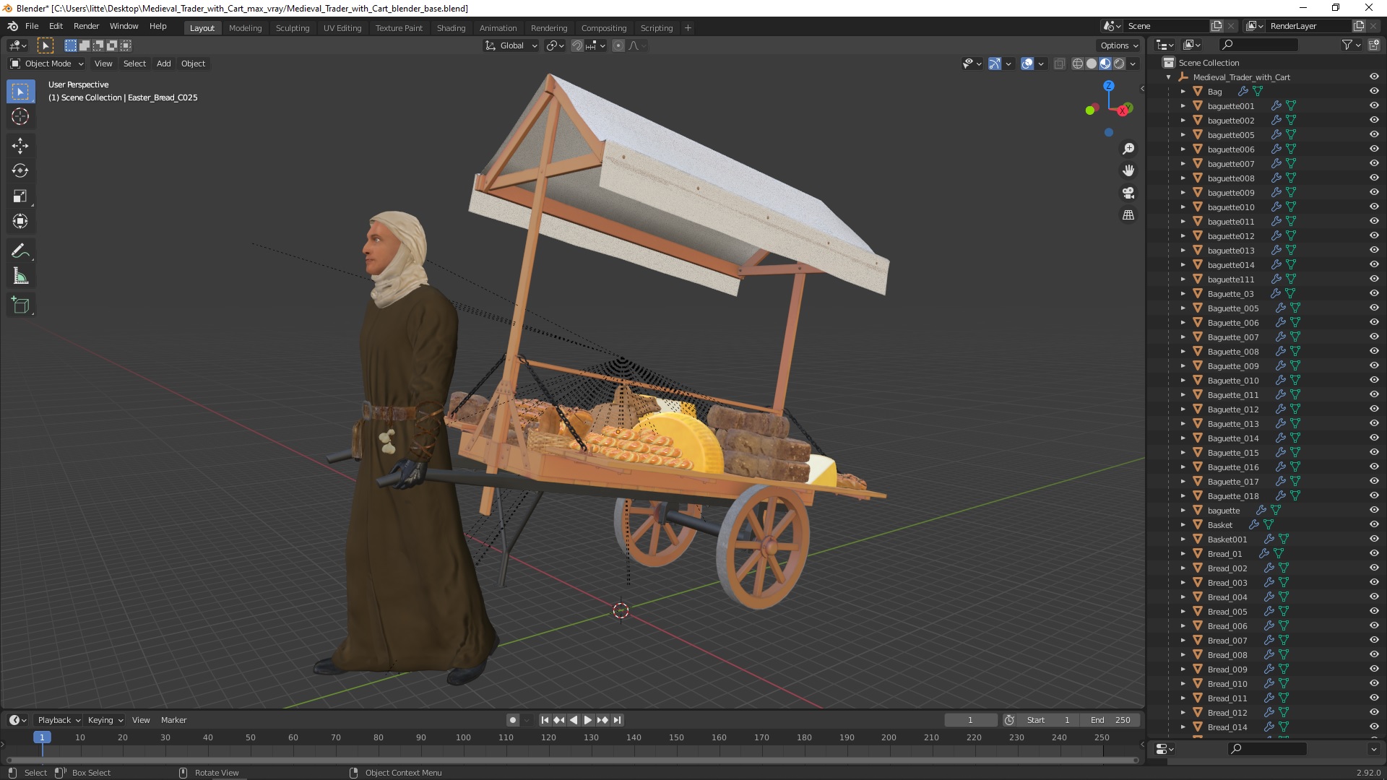Toggle visibility of Medieval_Trader_with_Cart collection

coord(1374,77)
